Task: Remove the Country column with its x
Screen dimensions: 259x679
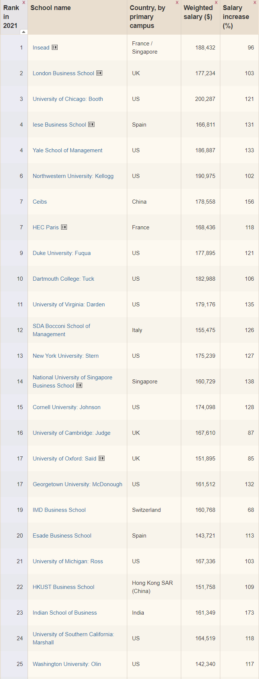Action: click(177, 3)
